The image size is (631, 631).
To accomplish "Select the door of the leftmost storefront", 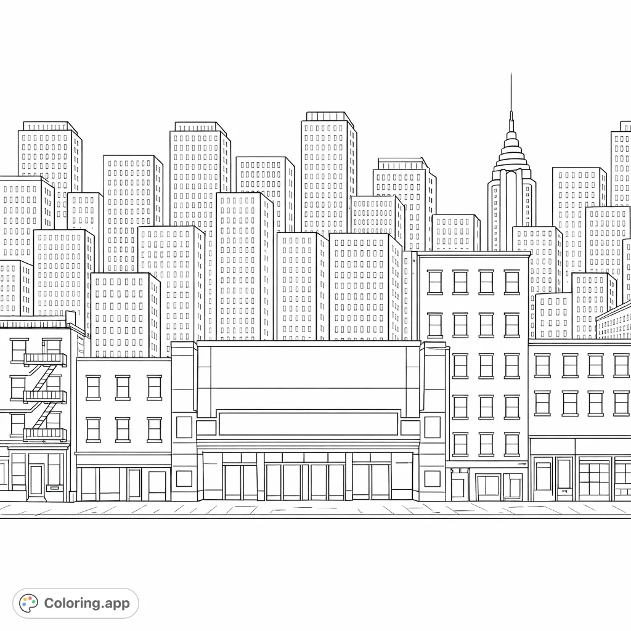I will click(37, 479).
